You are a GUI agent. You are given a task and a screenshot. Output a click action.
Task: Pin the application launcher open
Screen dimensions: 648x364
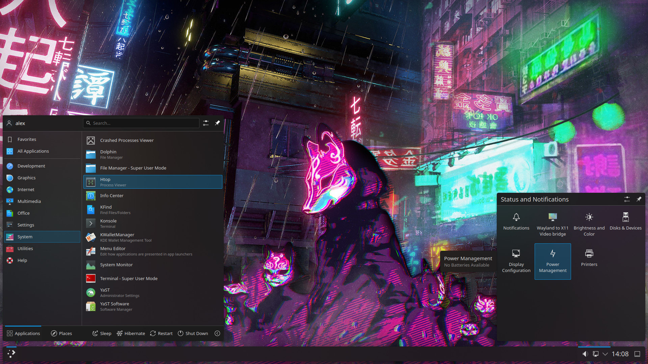[x=217, y=123]
